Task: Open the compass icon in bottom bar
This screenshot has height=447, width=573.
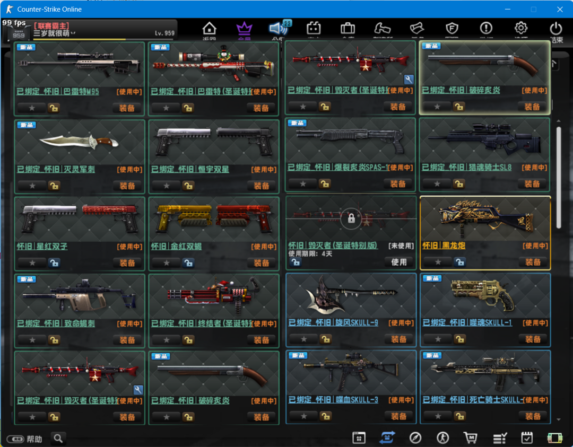Action: (415, 437)
